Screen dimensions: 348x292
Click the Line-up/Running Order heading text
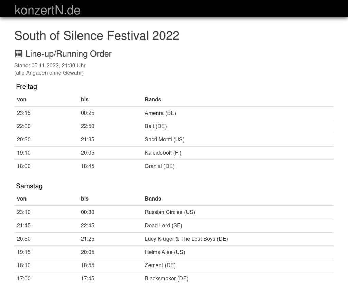coord(68,54)
